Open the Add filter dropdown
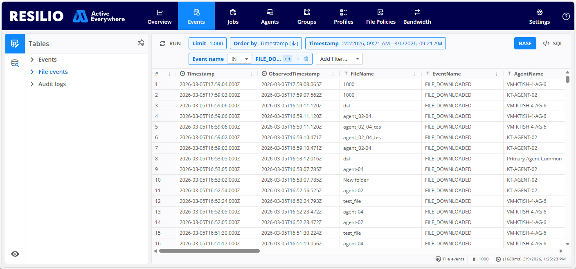This screenshot has height=269, width=576. pyautogui.click(x=339, y=59)
